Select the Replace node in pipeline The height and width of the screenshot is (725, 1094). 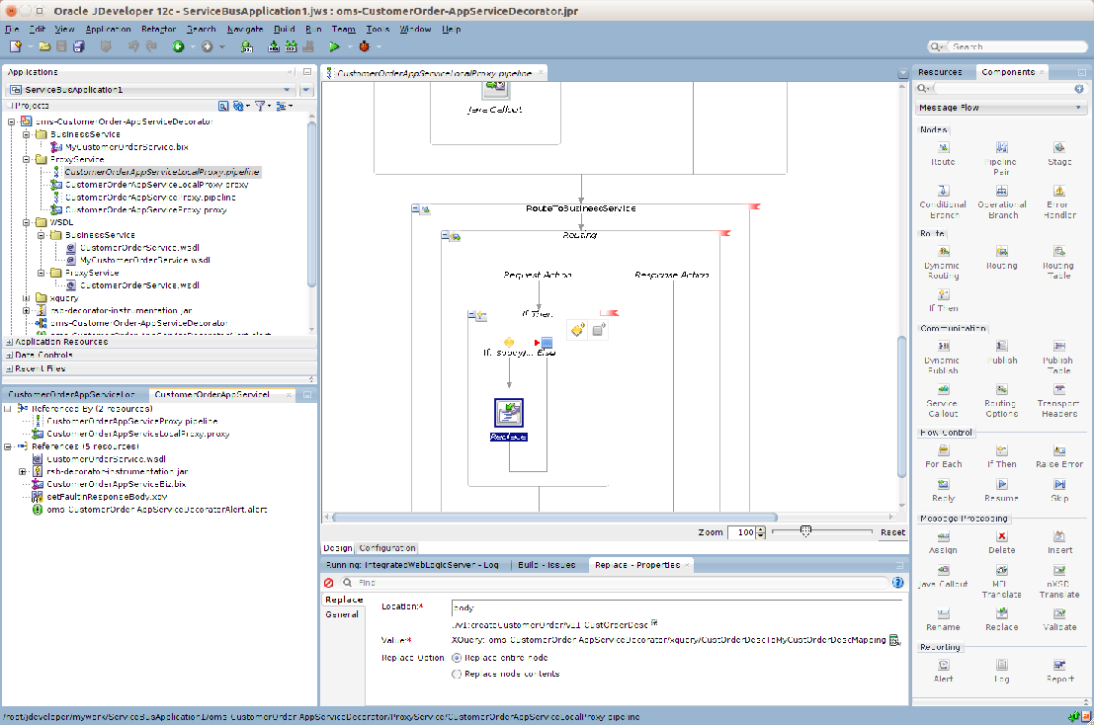[x=509, y=413]
